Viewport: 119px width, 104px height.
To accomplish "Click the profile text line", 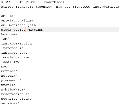I will click(8, 85).
